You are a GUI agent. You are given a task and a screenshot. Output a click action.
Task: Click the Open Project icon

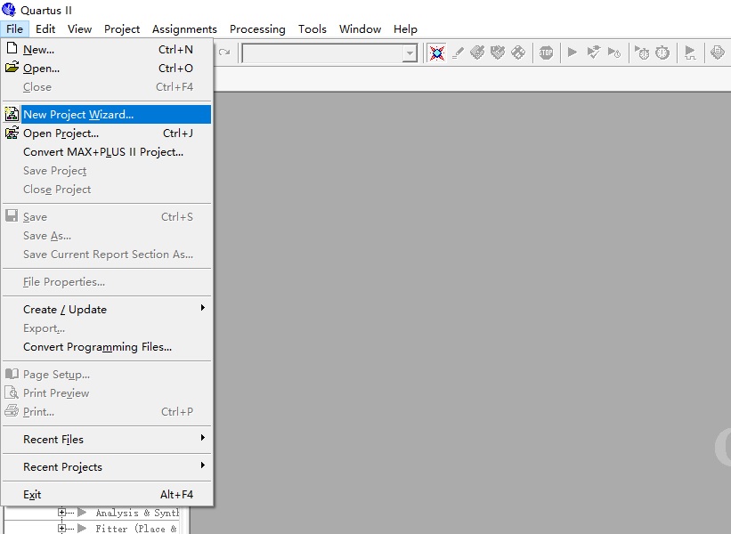(x=12, y=133)
